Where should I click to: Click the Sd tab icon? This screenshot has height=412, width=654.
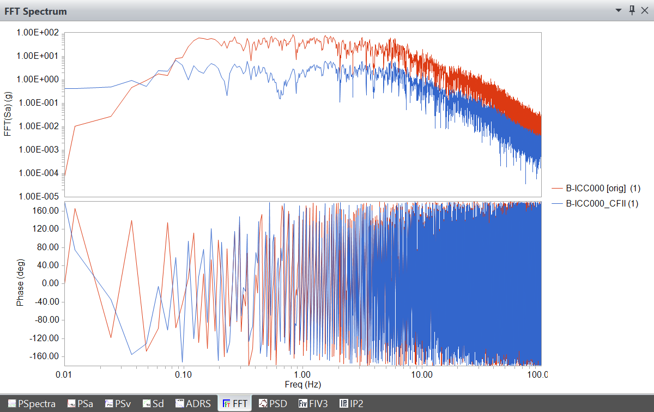click(x=147, y=404)
